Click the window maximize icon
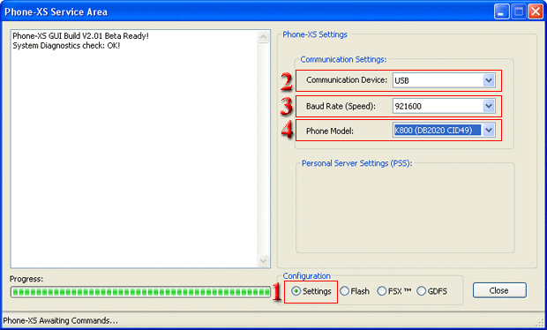The height and width of the screenshot is (330, 547). (x=519, y=12)
